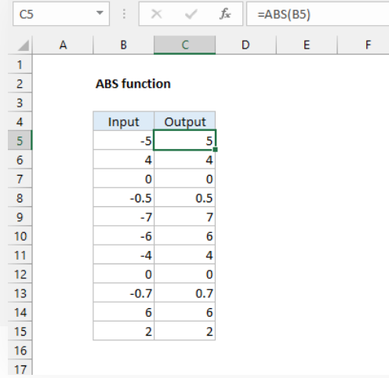This screenshot has height=378, width=389.
Task: Select row 5 header
Action: pos(20,140)
